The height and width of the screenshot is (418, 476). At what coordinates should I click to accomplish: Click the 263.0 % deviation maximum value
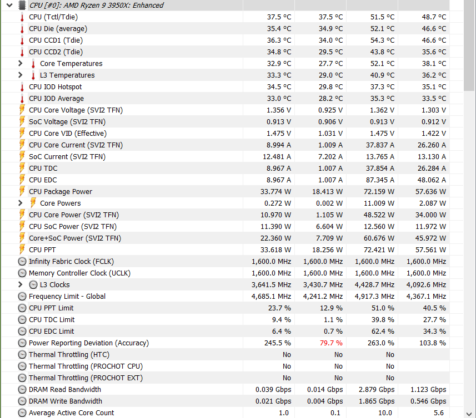[382, 343]
